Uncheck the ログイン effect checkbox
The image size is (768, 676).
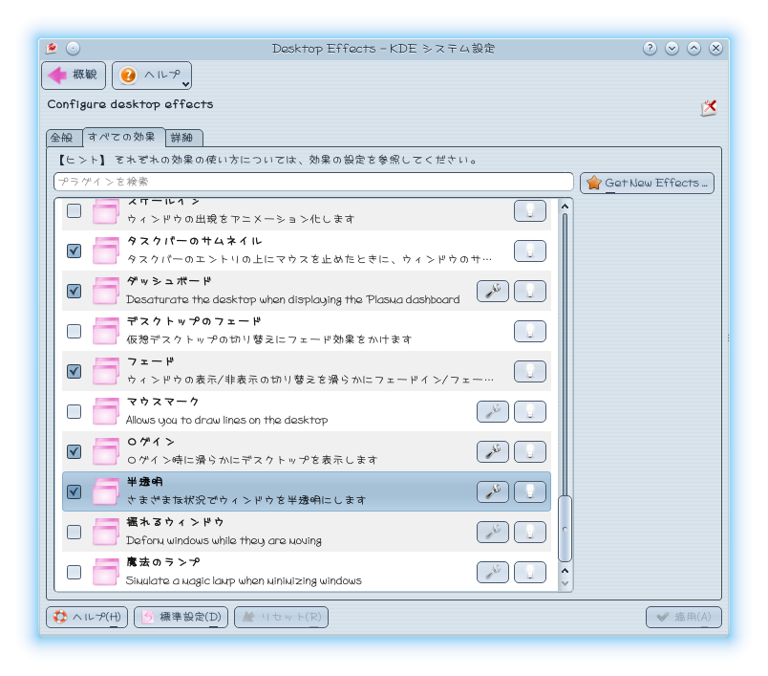coord(74,451)
